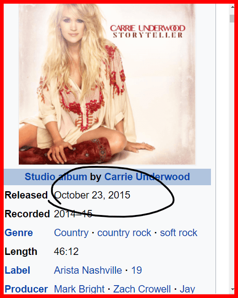Open the Jay producer link
The height and width of the screenshot is (298, 238).
187,289
